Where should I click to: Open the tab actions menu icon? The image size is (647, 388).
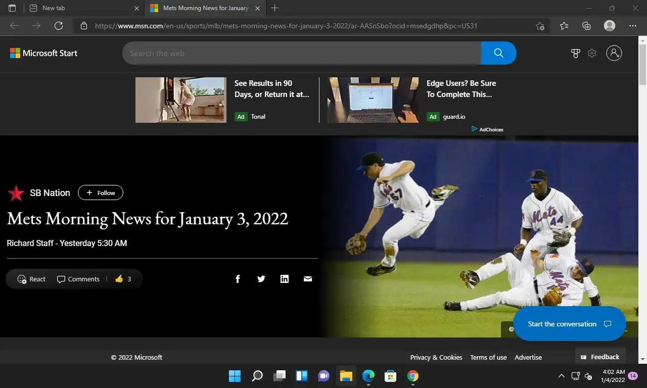coord(12,8)
